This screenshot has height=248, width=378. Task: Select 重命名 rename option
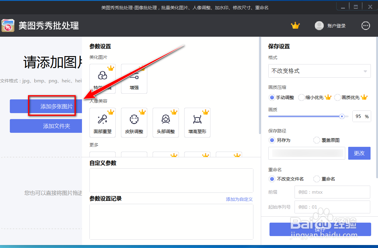(x=325, y=179)
